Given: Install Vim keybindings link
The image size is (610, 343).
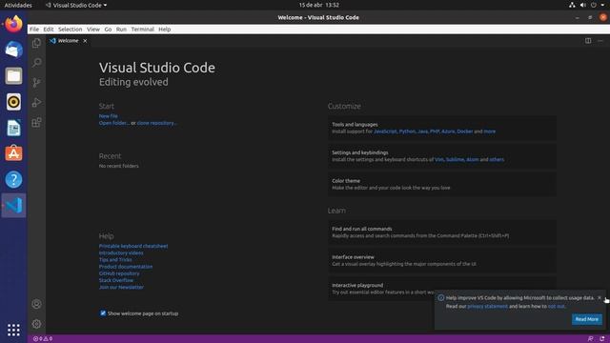Looking at the screenshot, I should pyautogui.click(x=438, y=159).
